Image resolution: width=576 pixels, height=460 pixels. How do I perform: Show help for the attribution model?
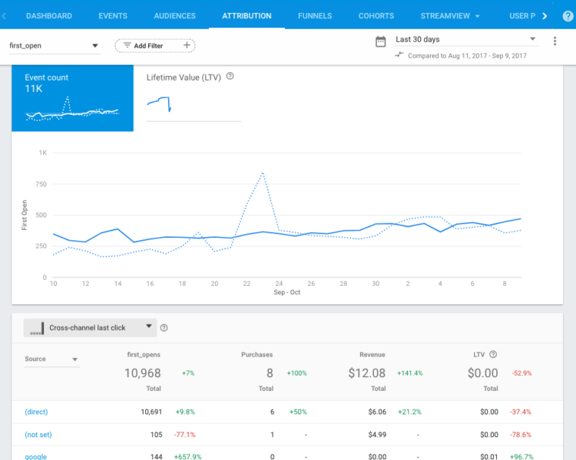[164, 328]
